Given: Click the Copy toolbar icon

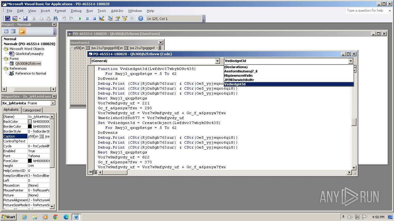Looking at the screenshot, I should (41, 19).
